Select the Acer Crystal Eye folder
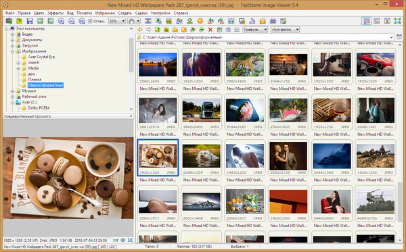406x252 pixels. tap(41, 57)
